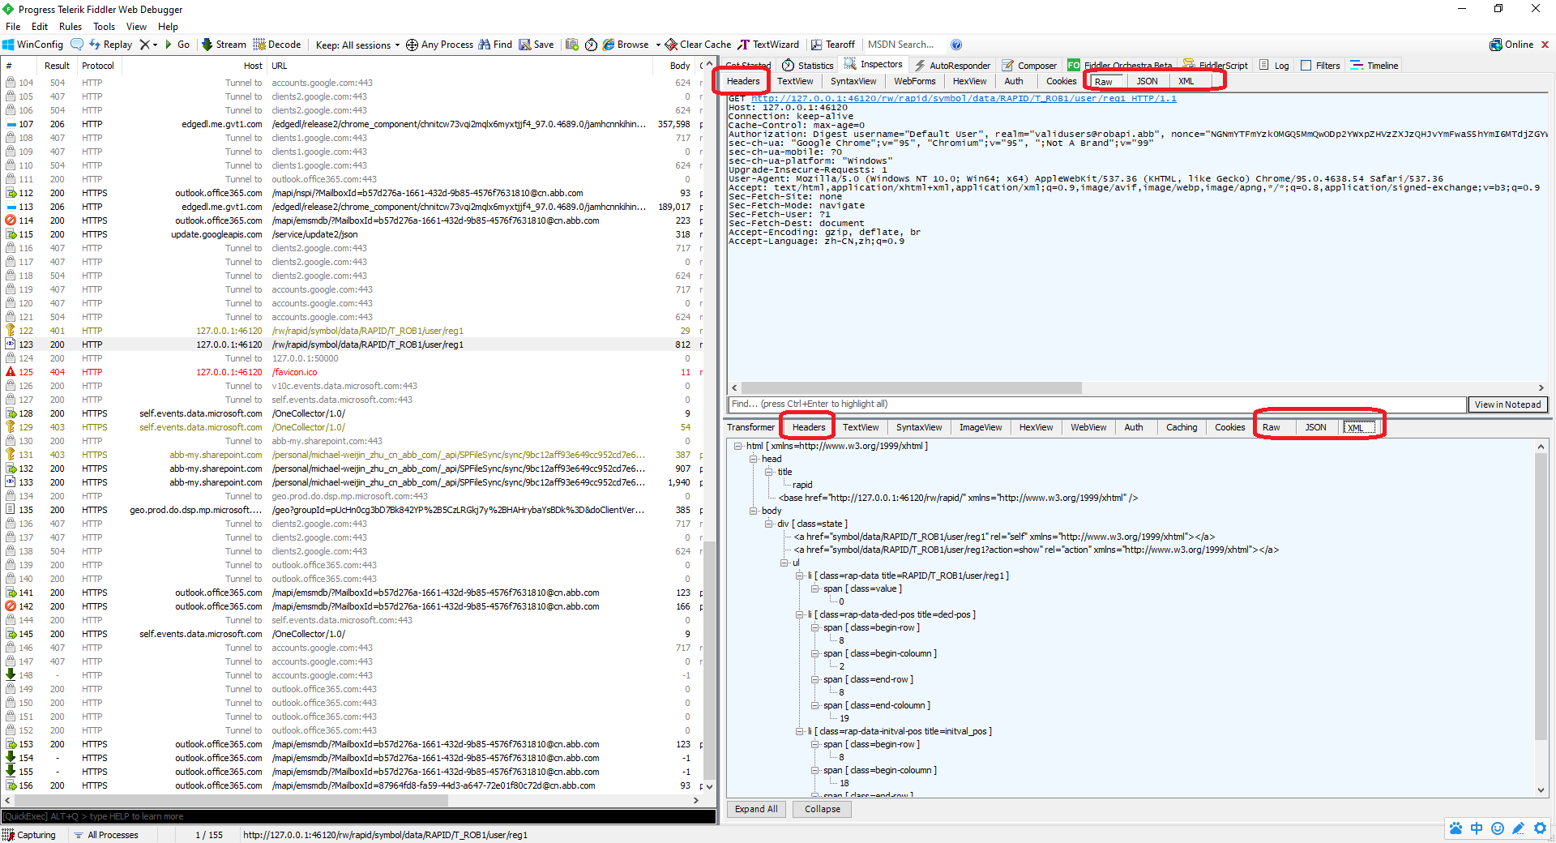Switch to the Statistics tab
1556x843 pixels.
(x=808, y=66)
